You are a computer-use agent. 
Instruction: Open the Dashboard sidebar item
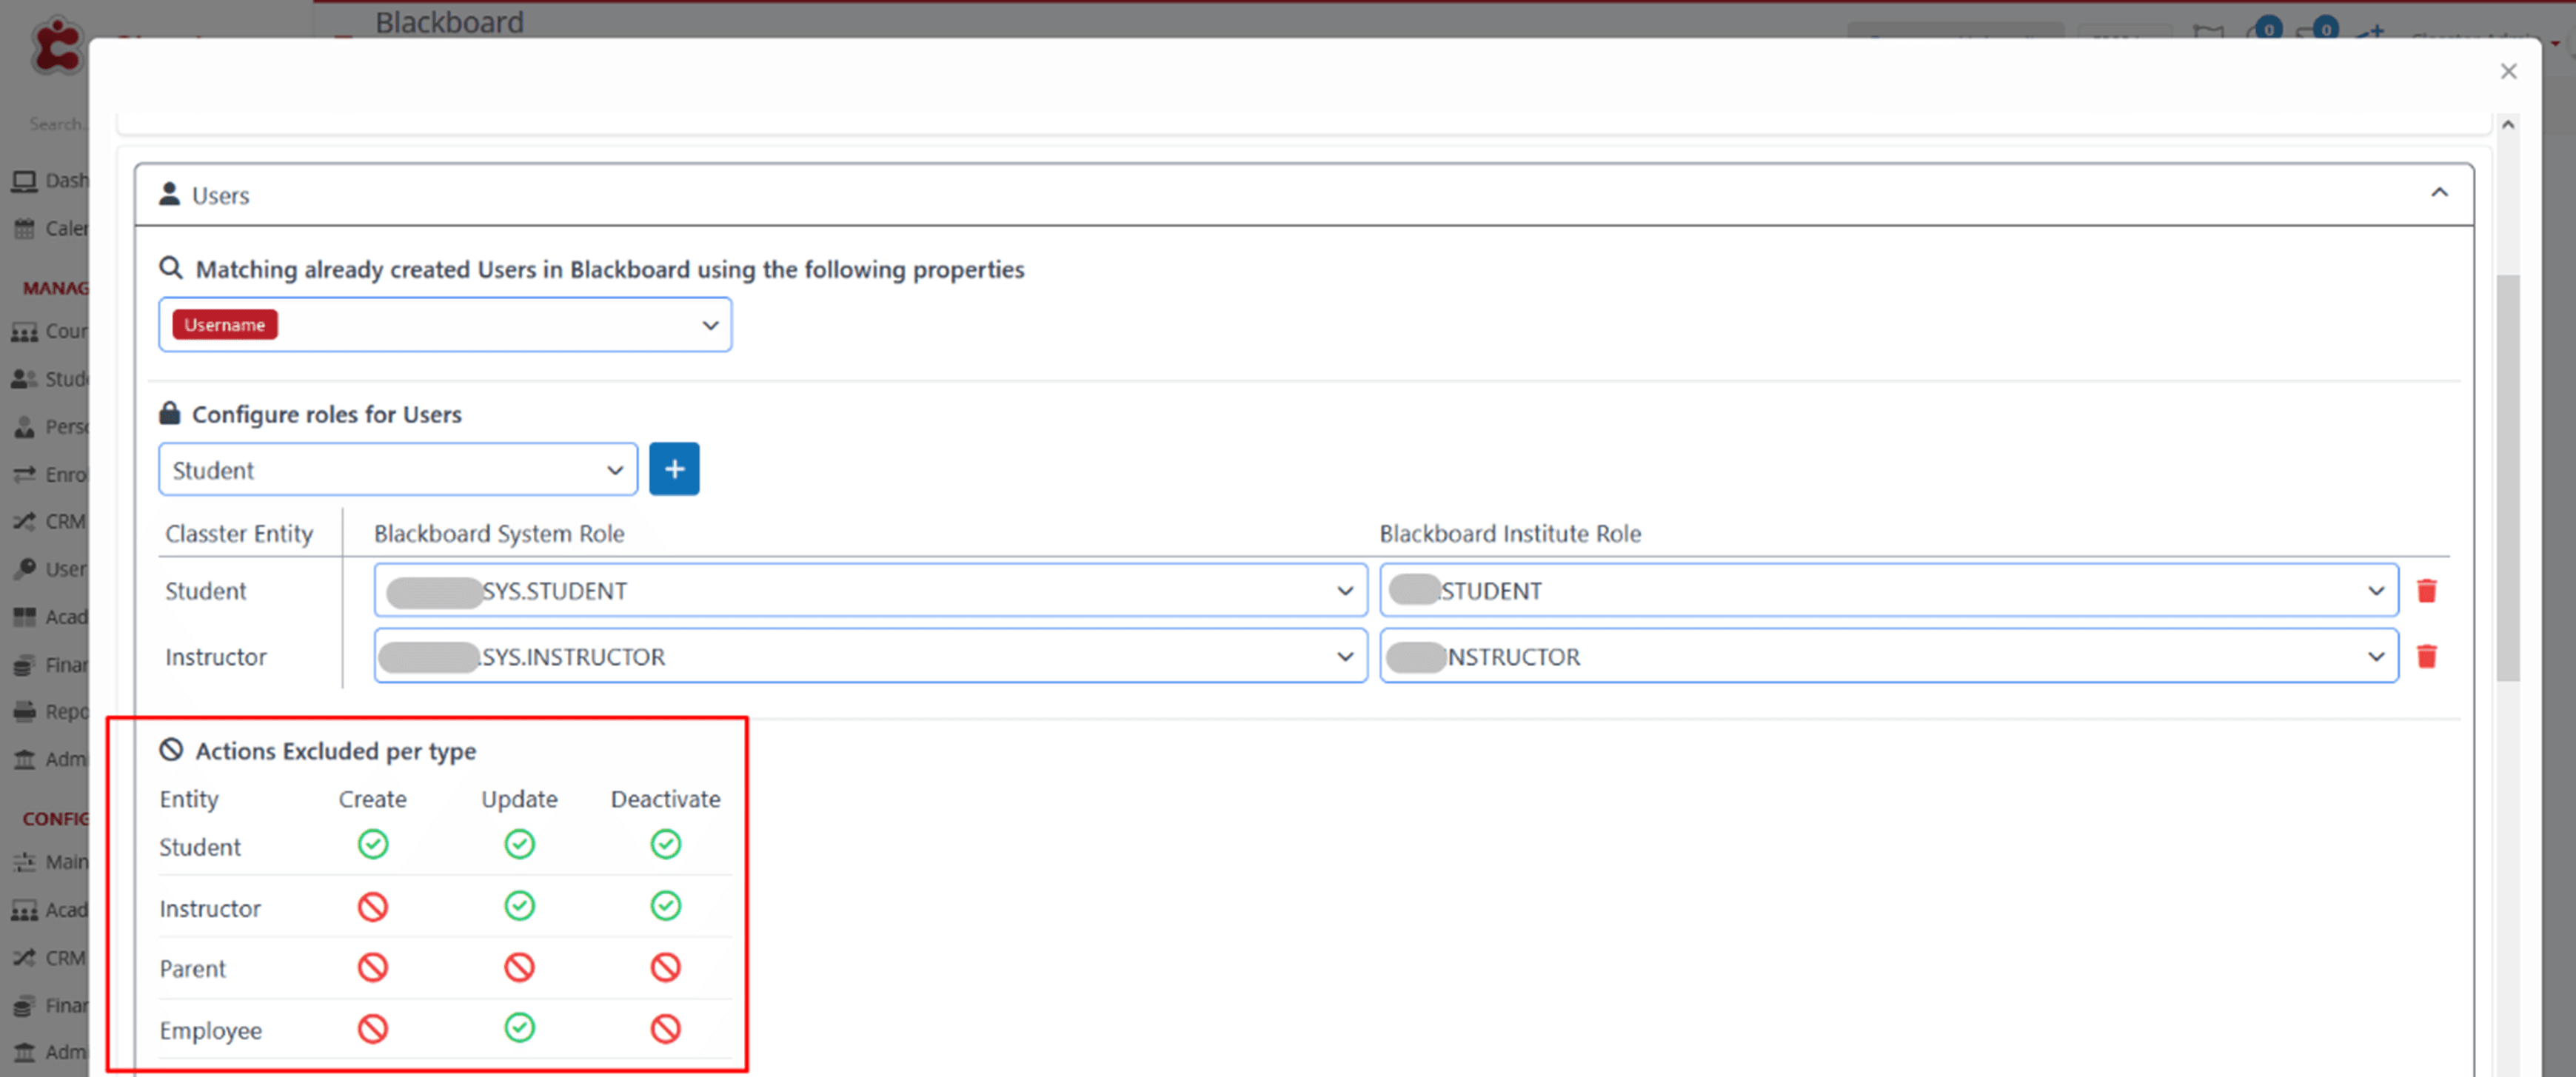(50, 181)
